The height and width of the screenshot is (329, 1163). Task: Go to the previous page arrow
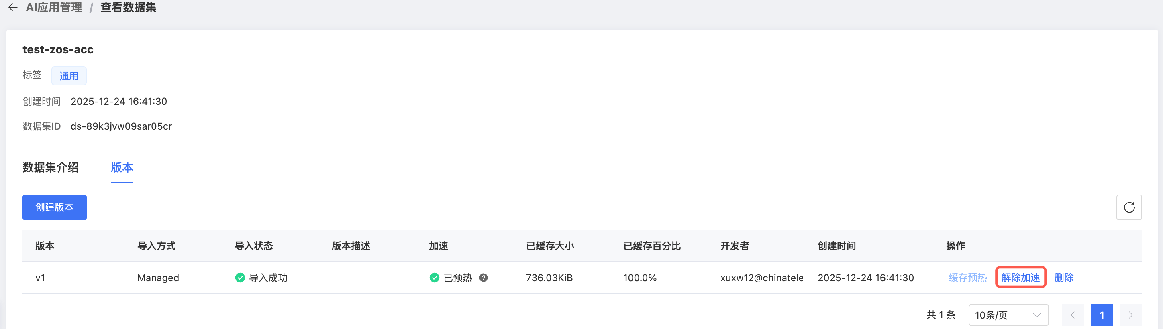(x=1073, y=315)
